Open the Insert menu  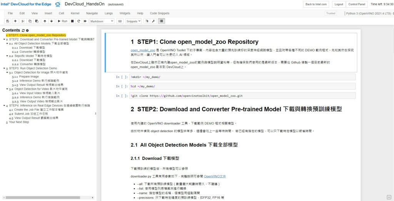(x=48, y=13)
